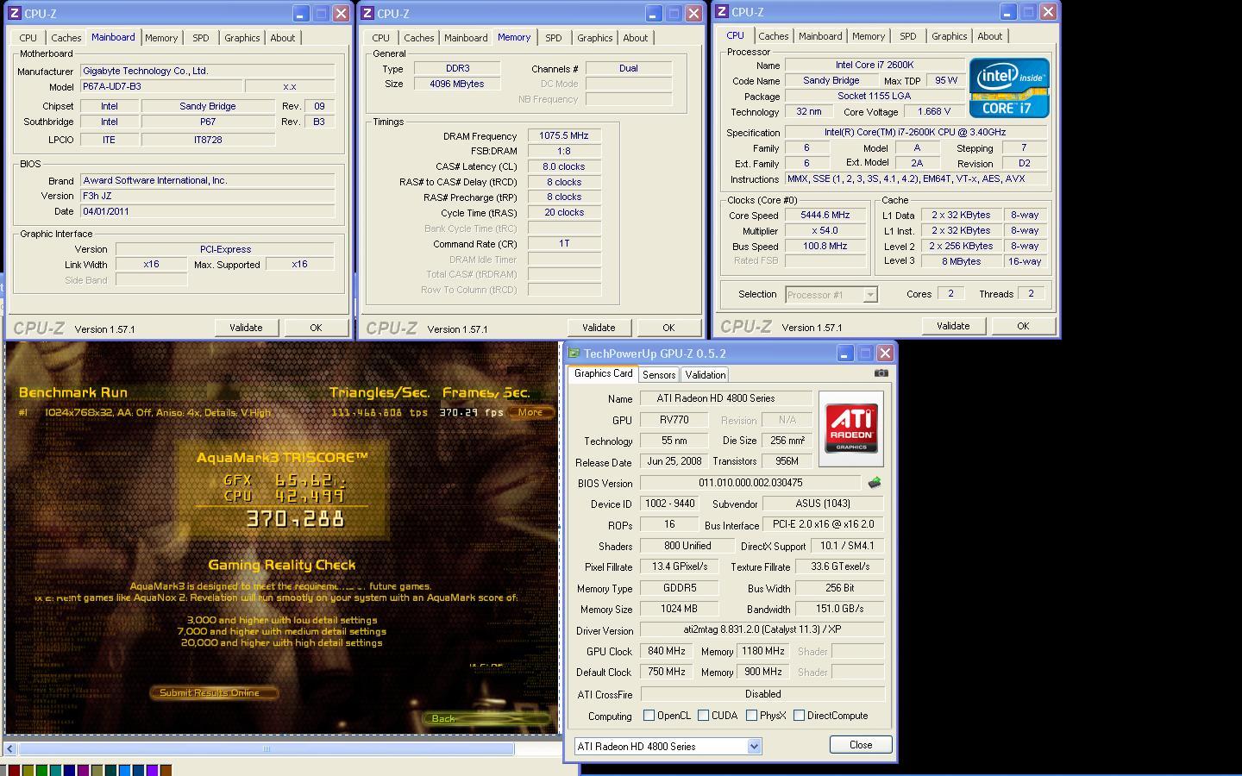Click Validate in Memory CPU-Z window

coord(599,328)
